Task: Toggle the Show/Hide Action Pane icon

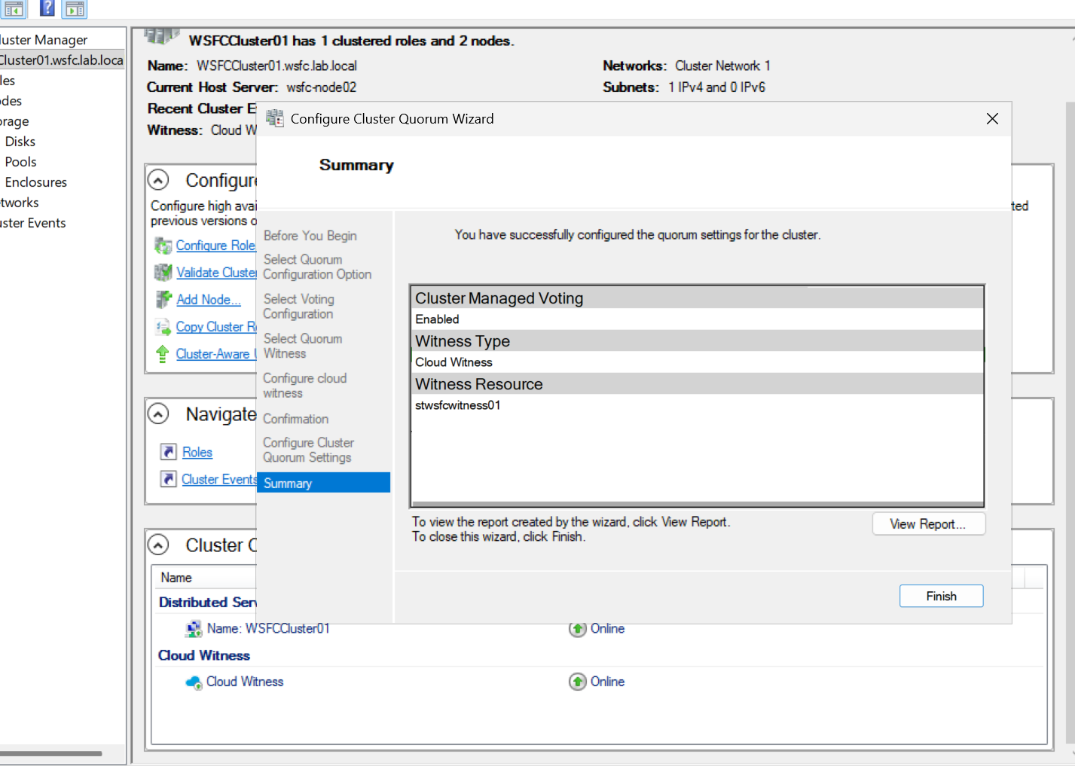Action: click(x=75, y=8)
